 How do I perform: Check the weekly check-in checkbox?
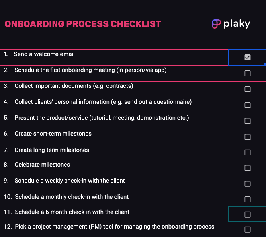click(x=248, y=184)
